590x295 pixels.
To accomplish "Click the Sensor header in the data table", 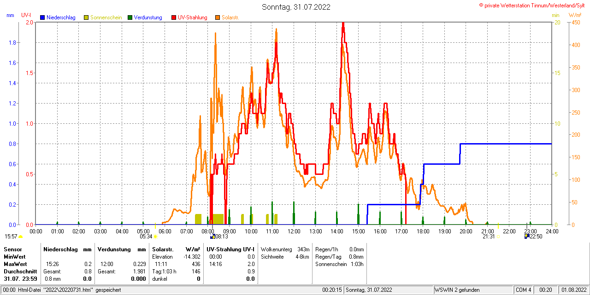I will (12, 249).
